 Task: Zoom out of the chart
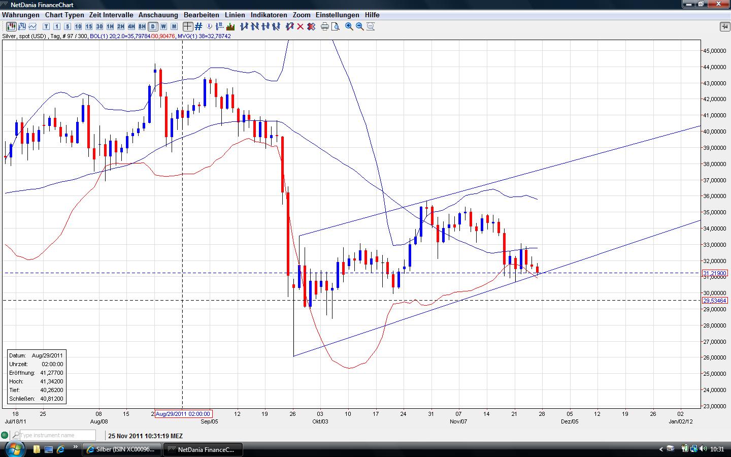pyautogui.click(x=360, y=26)
